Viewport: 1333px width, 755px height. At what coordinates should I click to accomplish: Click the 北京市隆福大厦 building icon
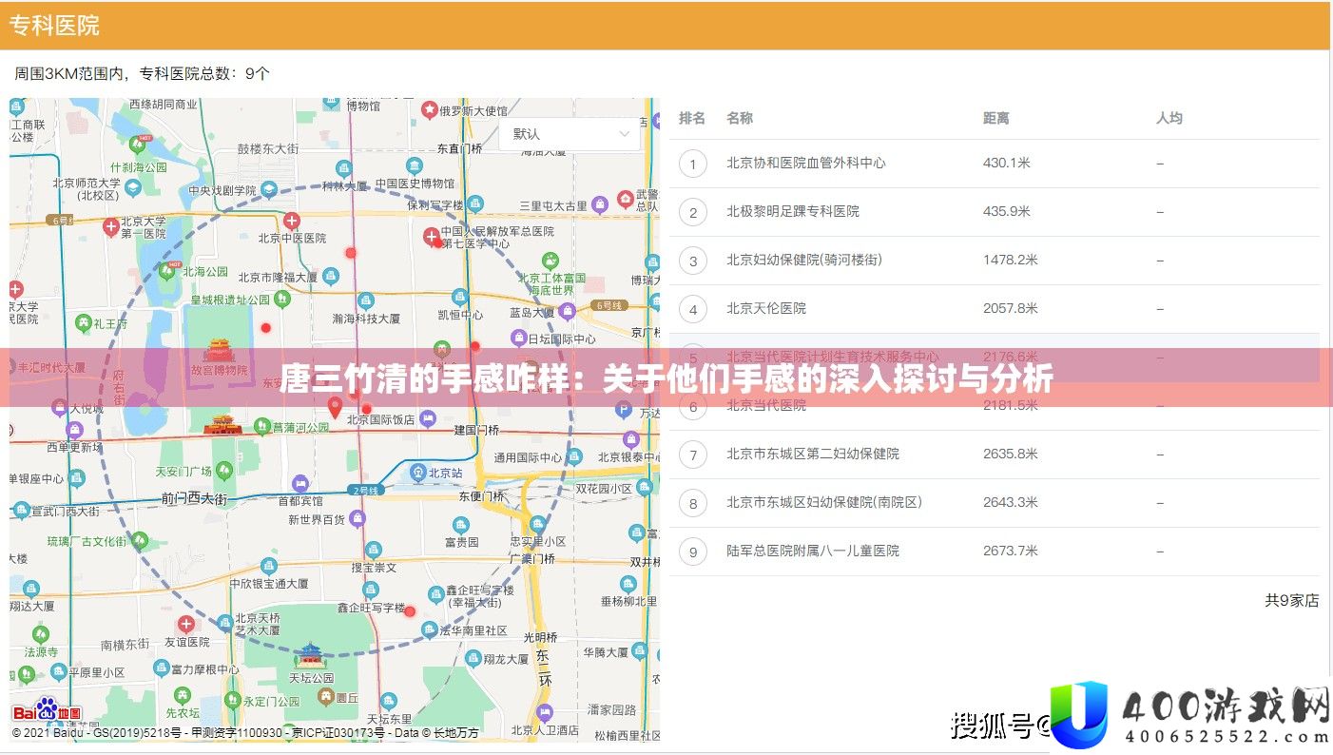click(x=330, y=277)
